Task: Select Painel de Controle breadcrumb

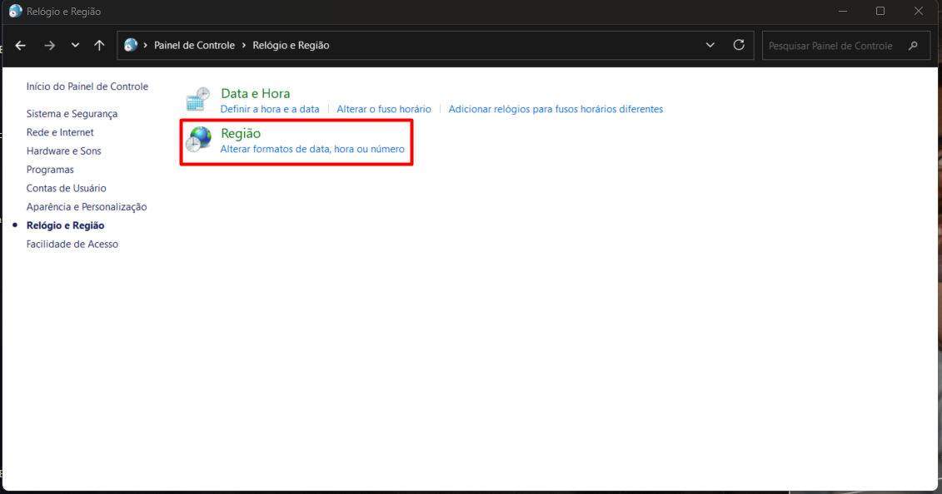Action: tap(194, 46)
